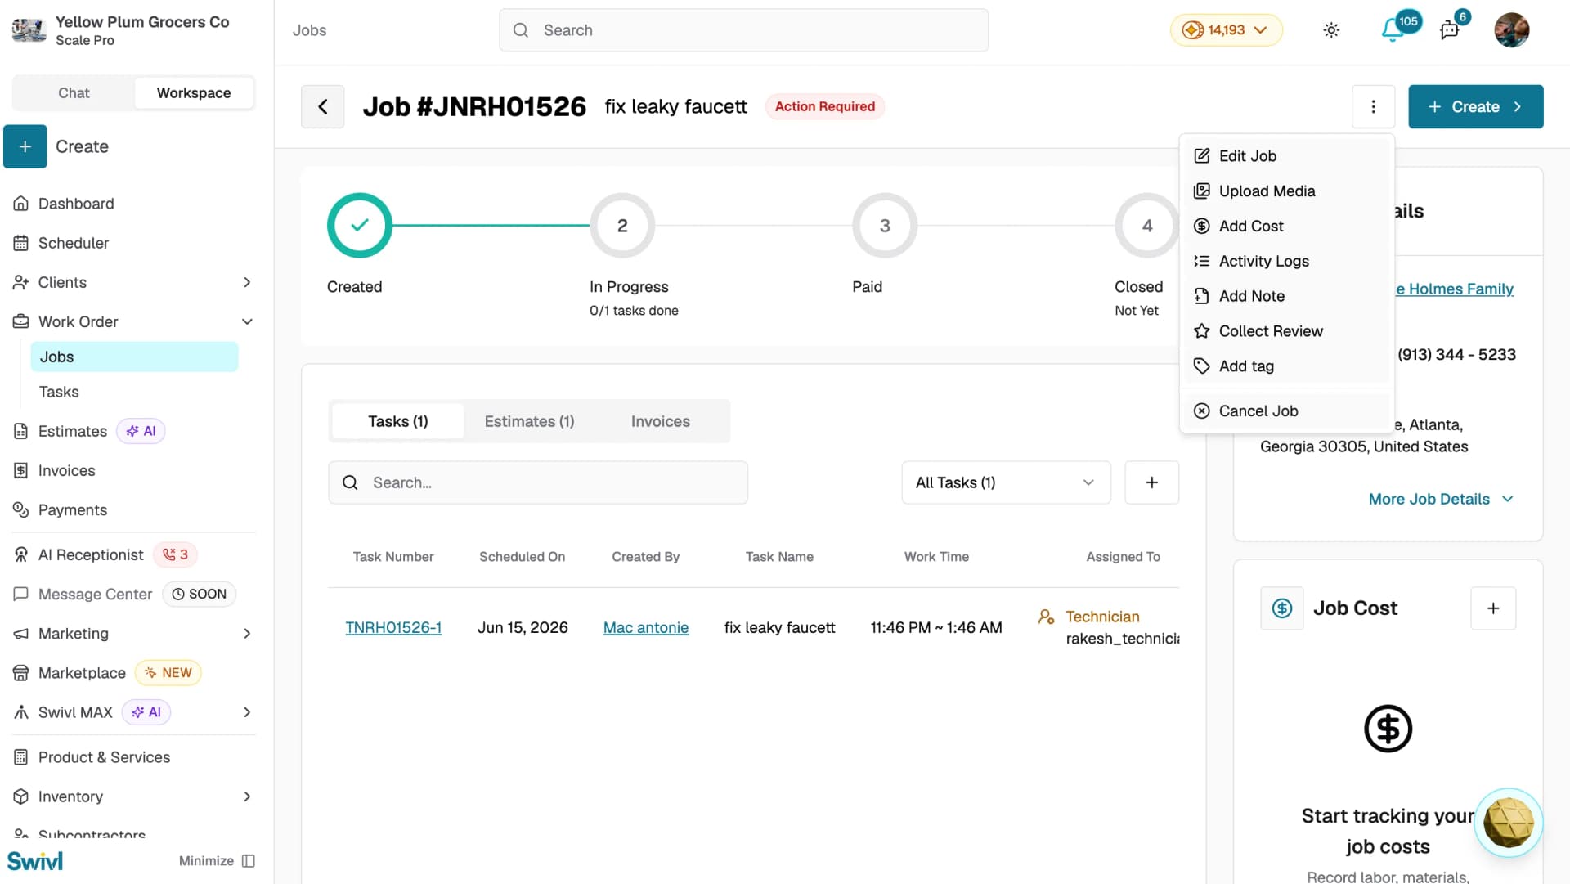The height and width of the screenshot is (884, 1570).
Task: Expand the Clients submenu
Action: tap(247, 282)
